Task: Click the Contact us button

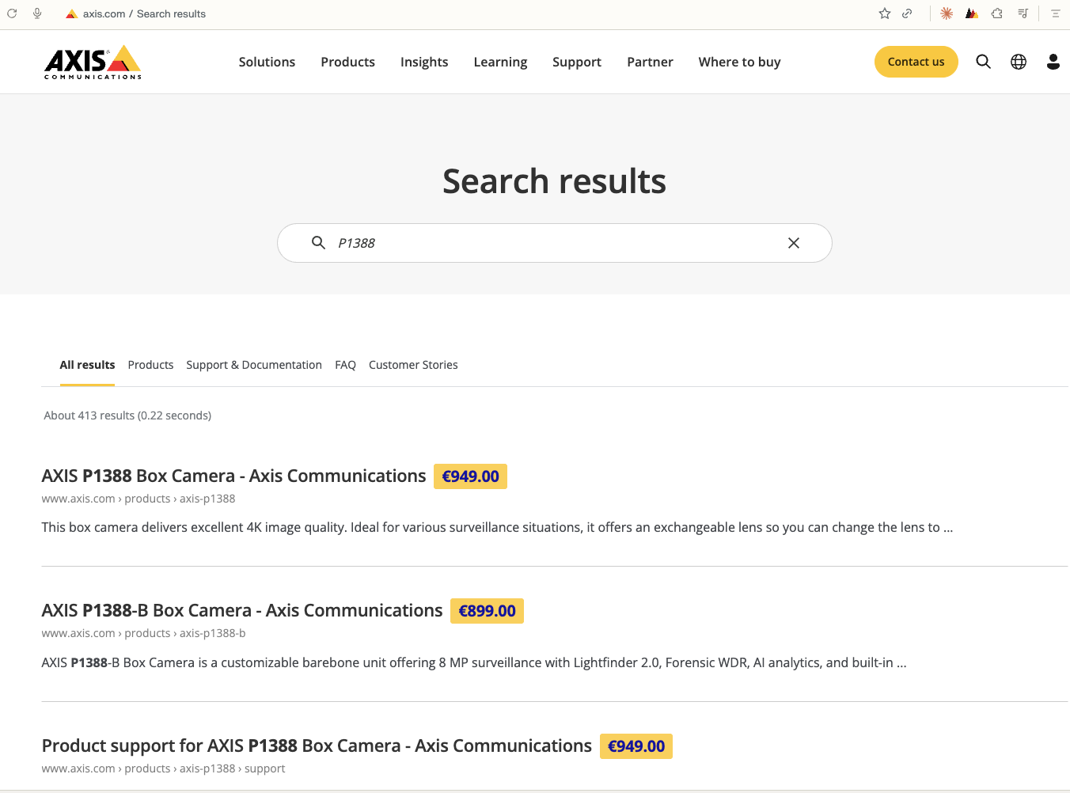Action: click(x=916, y=62)
